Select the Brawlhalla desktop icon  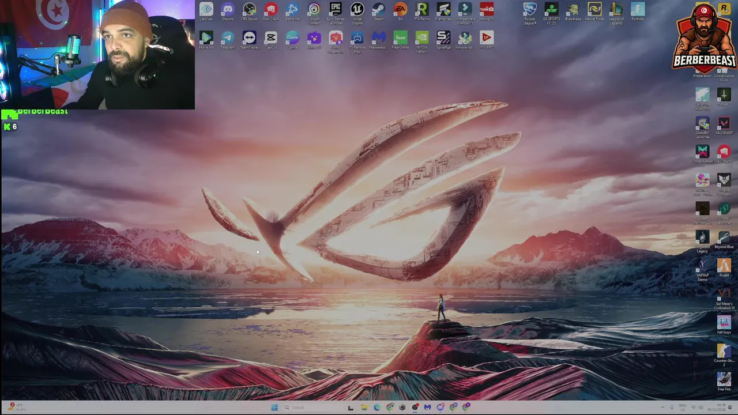click(573, 12)
